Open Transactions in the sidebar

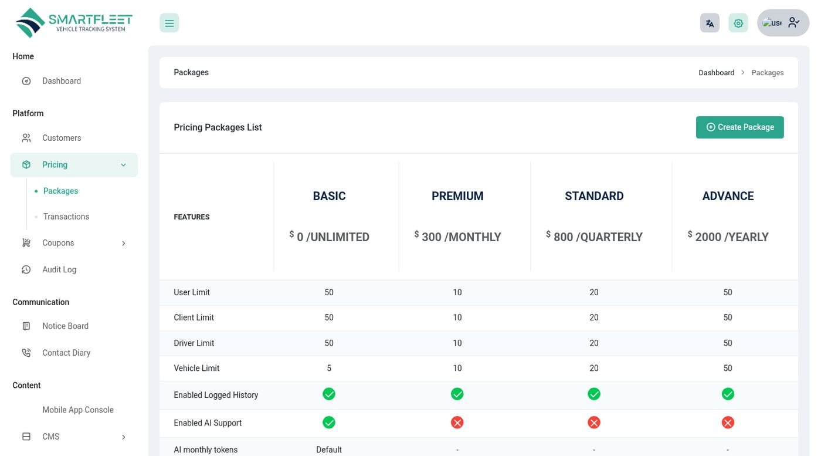66,217
